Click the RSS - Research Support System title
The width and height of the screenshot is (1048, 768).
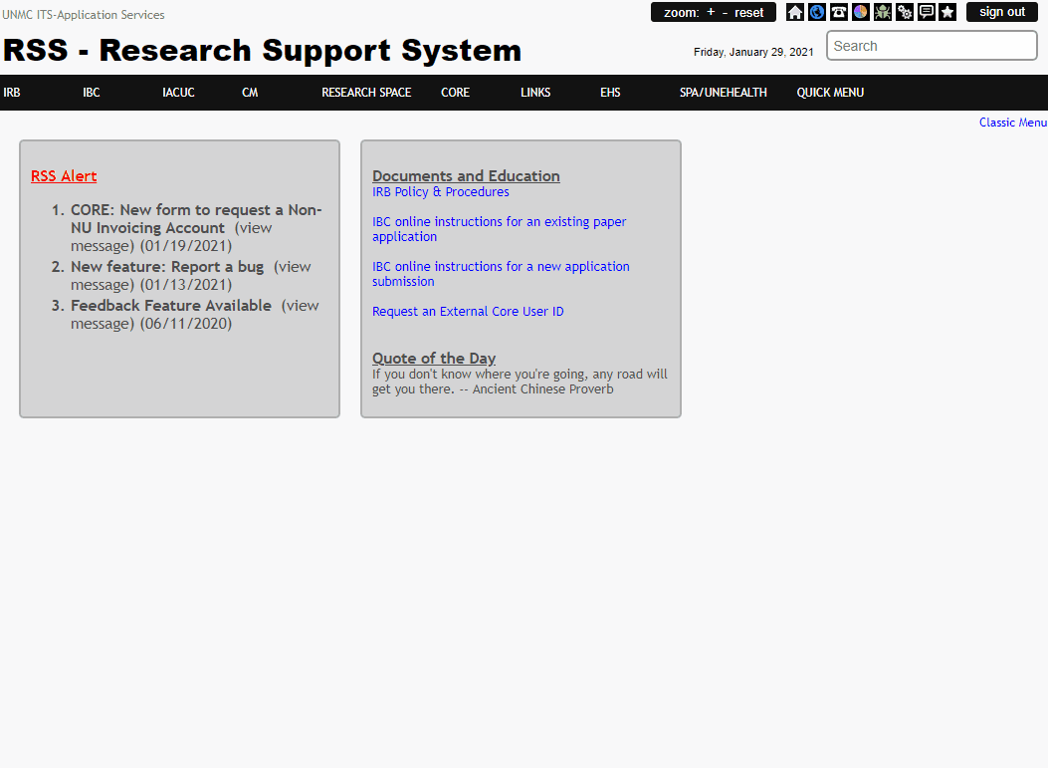(262, 50)
